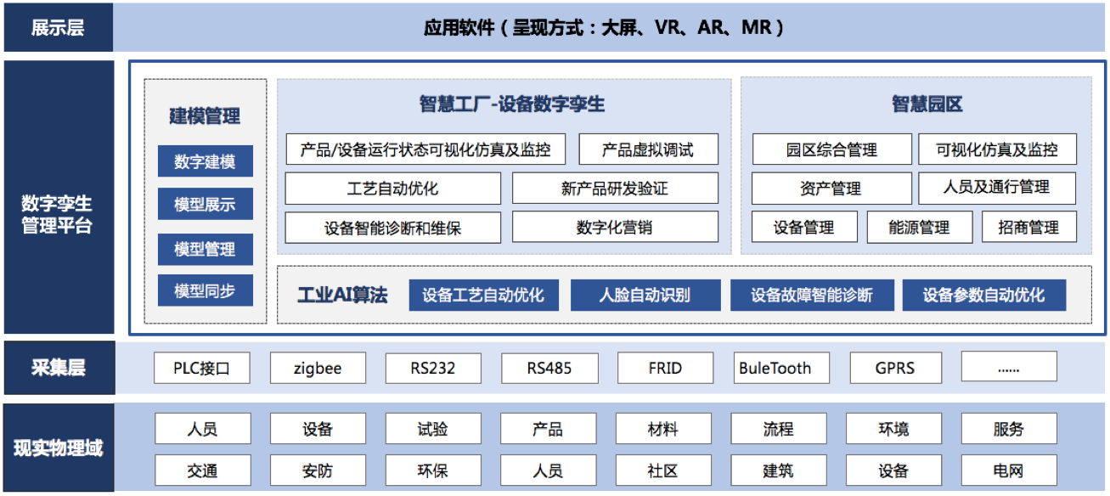Image resolution: width=1110 pixels, height=496 pixels.
Task: Select 模型展示 in the modeling panel
Action: point(205,205)
